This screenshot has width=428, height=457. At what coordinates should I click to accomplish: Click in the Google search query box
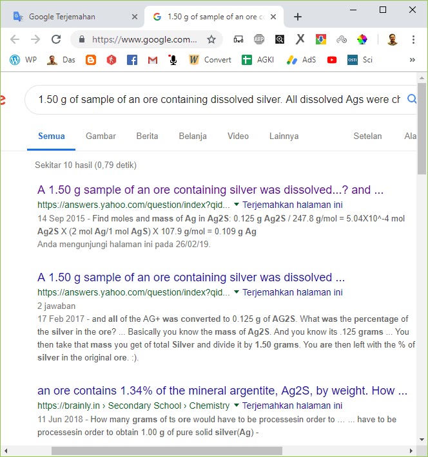coord(219,99)
